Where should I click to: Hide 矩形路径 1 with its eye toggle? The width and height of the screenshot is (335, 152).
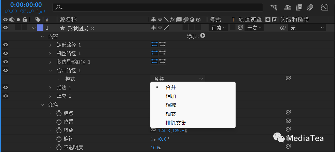[x=5, y=45]
